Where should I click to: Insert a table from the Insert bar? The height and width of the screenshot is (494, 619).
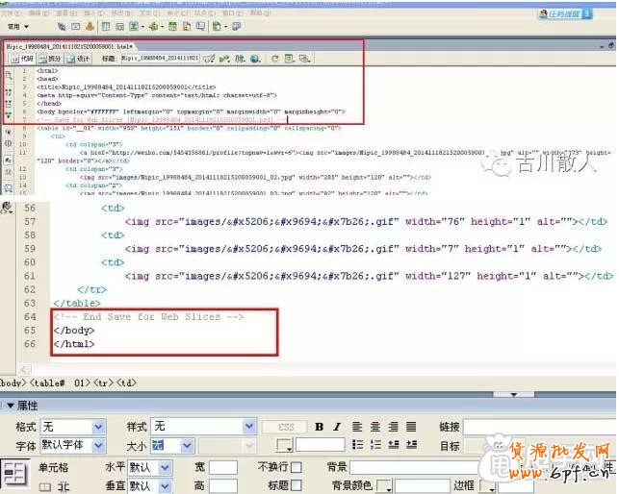[x=106, y=26]
